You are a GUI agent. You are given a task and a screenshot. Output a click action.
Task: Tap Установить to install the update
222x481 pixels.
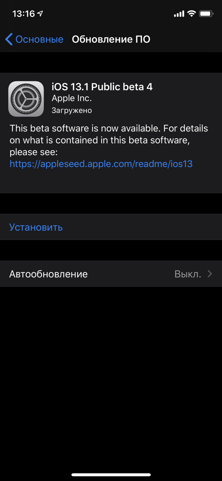click(36, 227)
